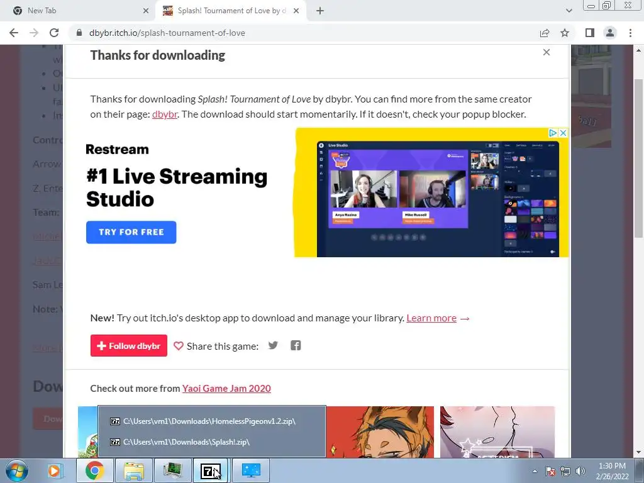Open Windows Explorer from the taskbar
This screenshot has width=644, height=483.
click(x=133, y=470)
